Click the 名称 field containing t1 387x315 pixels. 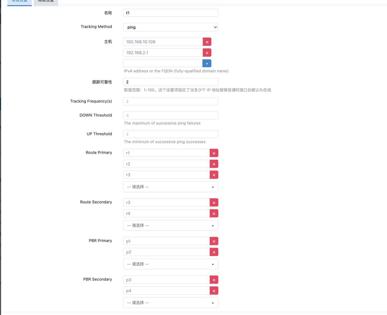170,13
